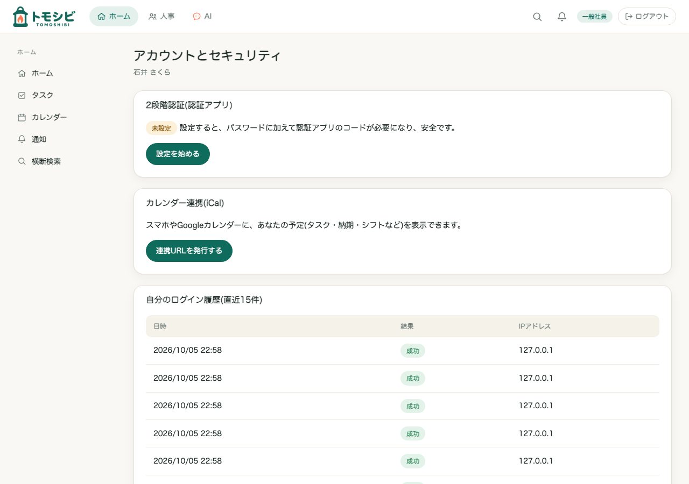Click the exit icon on the ログアウト button
689x484 pixels.
(629, 17)
